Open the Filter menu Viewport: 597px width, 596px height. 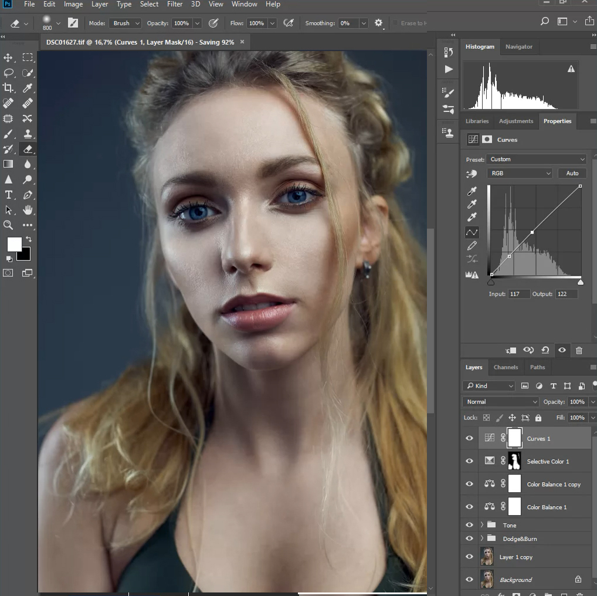pos(174,5)
